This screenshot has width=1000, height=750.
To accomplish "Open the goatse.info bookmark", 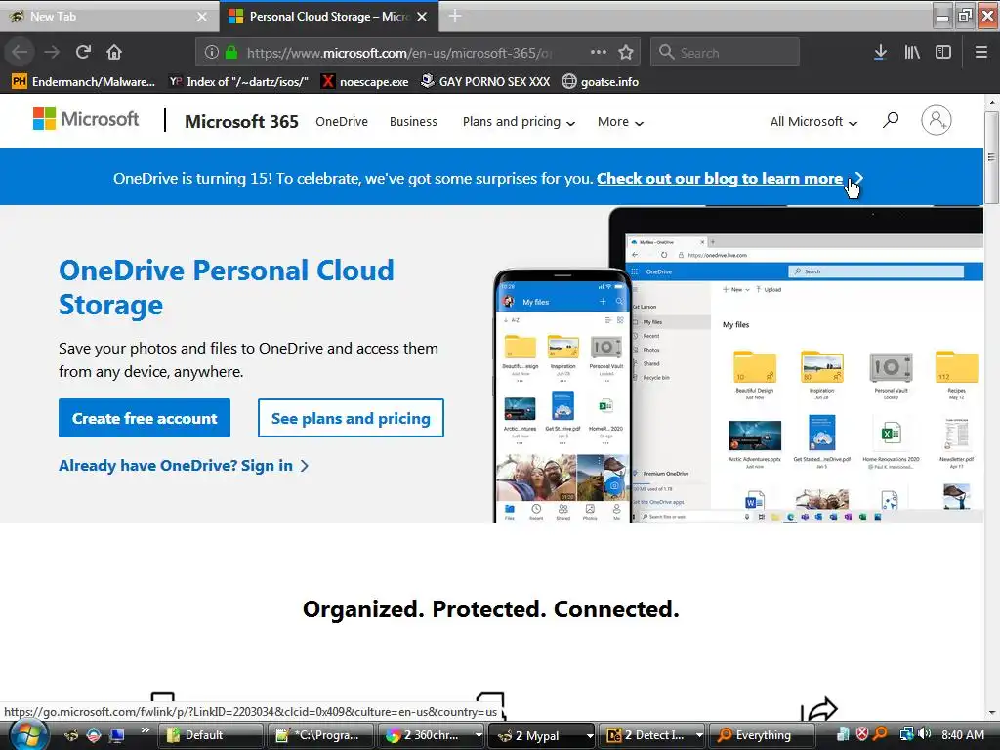I will click(x=601, y=82).
